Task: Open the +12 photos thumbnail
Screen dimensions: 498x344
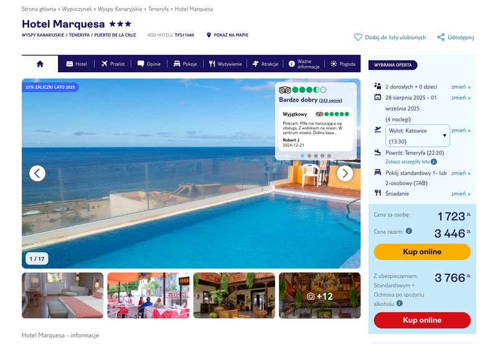Action: pos(320,295)
